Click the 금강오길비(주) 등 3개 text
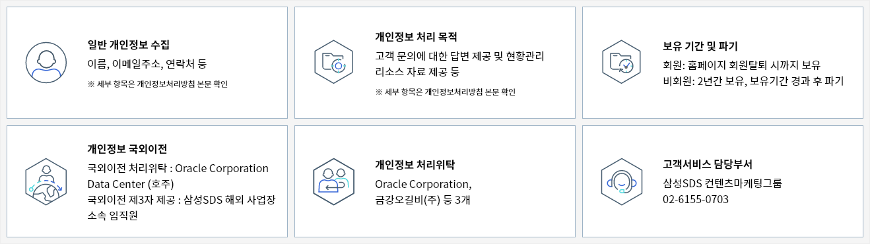The height and width of the screenshot is (244, 870). point(422,200)
